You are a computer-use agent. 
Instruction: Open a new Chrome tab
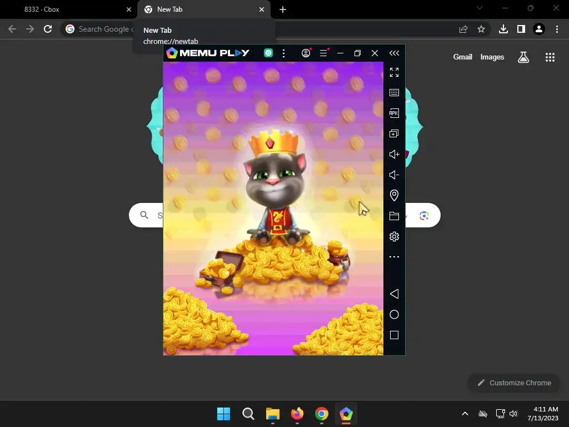pos(283,10)
